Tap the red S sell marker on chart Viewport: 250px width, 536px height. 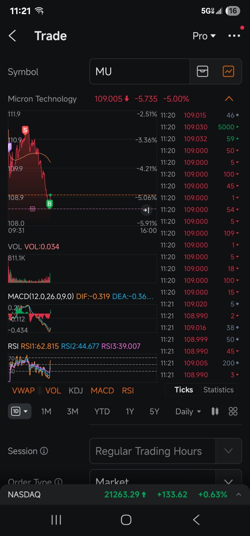click(x=25, y=130)
